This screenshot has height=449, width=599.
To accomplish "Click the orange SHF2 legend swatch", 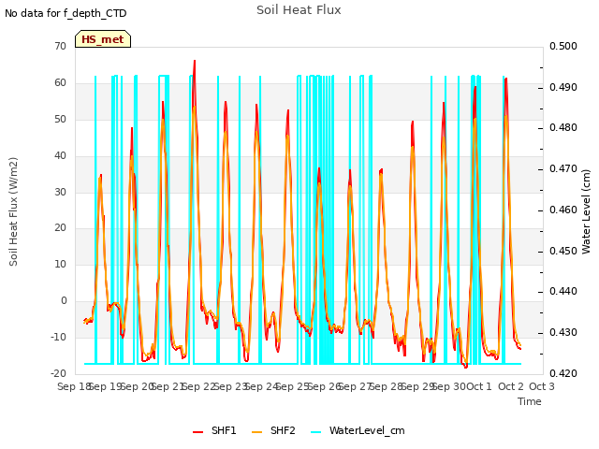I will point(257,432).
